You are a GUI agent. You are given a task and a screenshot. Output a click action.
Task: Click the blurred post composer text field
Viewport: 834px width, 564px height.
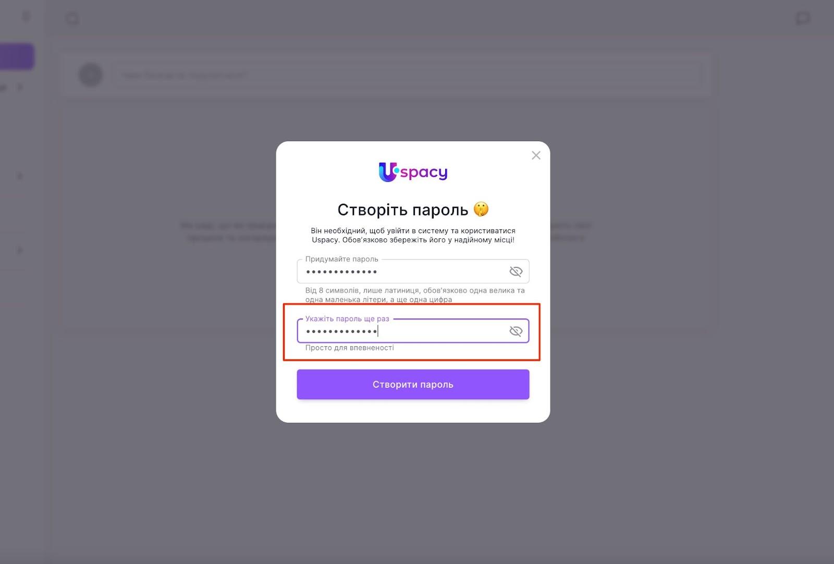[408, 76]
